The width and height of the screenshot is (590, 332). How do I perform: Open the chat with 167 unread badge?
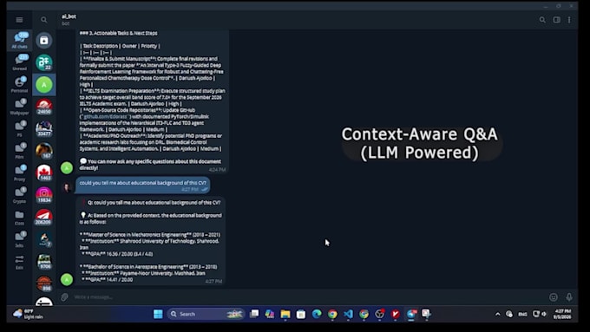44,151
